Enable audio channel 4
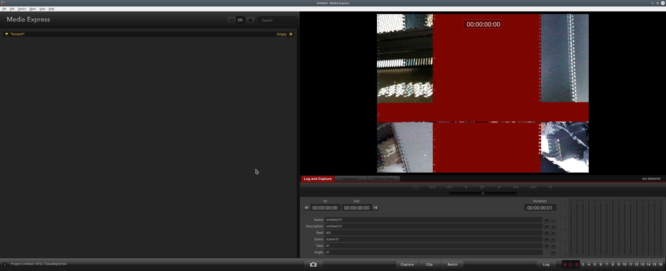Viewport: 666px width, 271px height. (x=589, y=265)
